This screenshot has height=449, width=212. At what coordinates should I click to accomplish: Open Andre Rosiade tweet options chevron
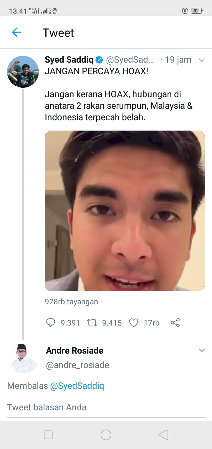(202, 350)
